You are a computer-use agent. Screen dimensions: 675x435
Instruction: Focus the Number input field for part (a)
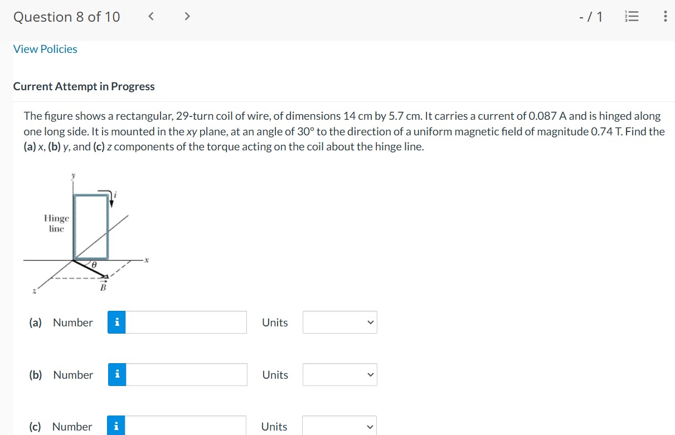(186, 322)
